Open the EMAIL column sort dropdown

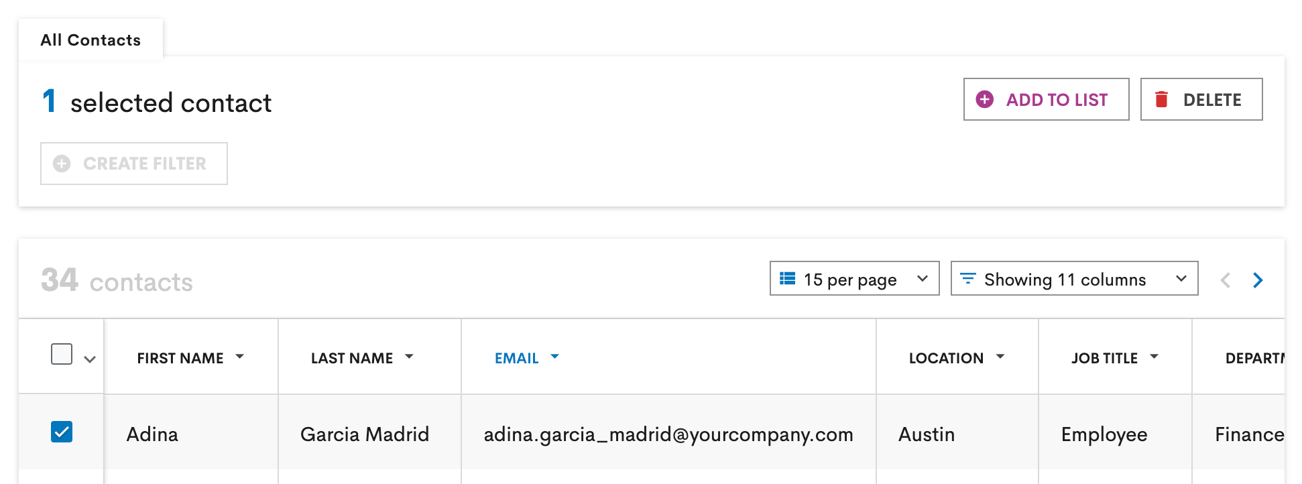click(x=554, y=357)
